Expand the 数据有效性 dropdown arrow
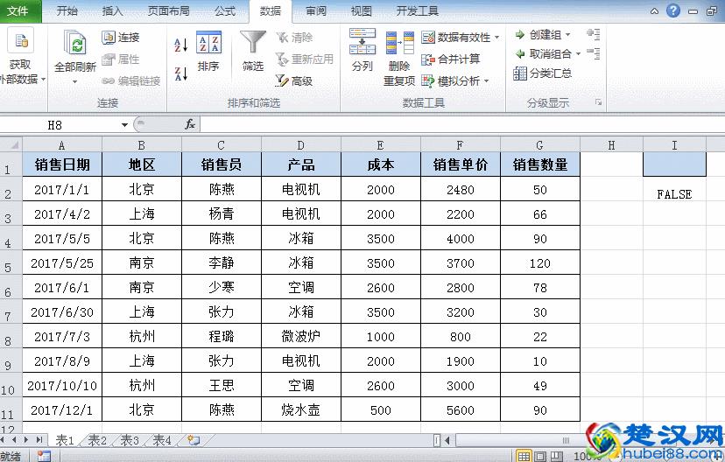This screenshot has height=462, width=725. coord(497,38)
